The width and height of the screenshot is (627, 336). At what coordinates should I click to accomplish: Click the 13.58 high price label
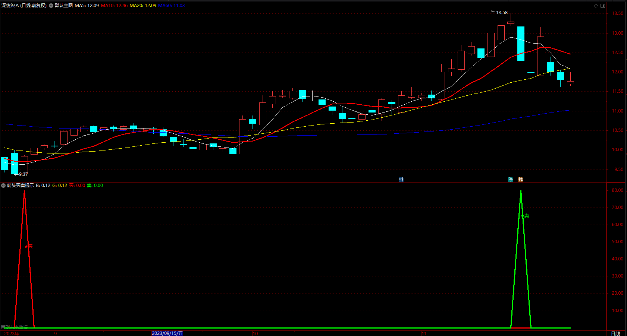point(502,13)
